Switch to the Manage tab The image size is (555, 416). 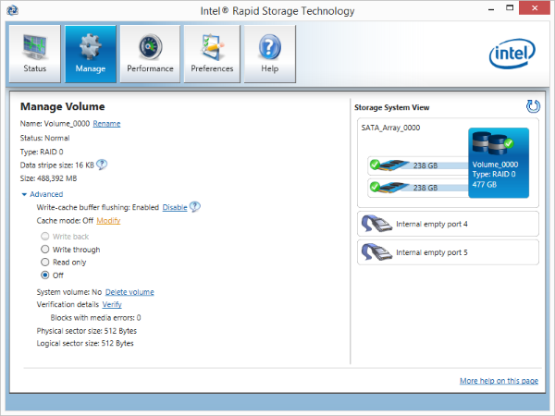point(91,54)
